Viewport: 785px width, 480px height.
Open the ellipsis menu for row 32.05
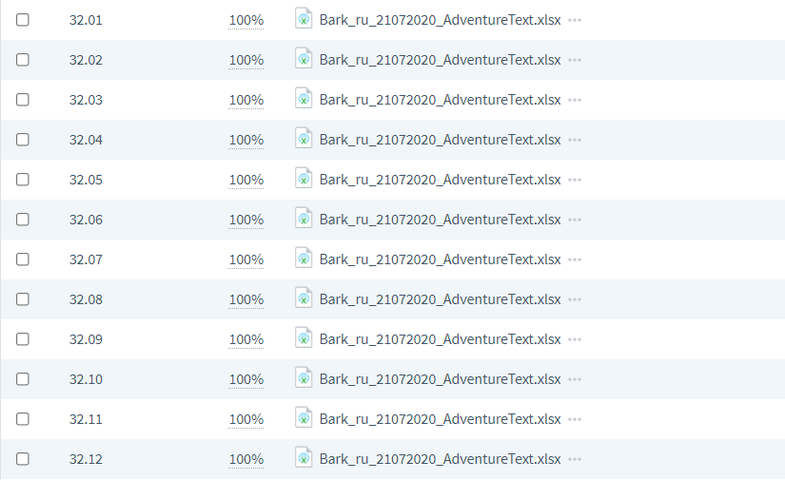(575, 180)
